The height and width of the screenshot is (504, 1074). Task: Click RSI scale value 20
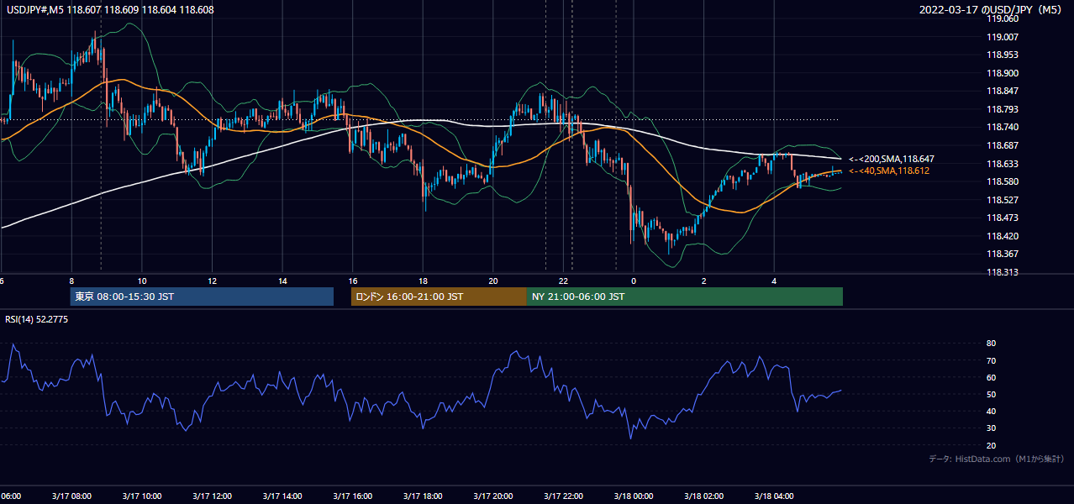coord(991,445)
